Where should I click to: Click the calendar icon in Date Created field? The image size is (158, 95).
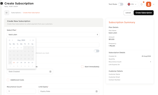click(x=50, y=72)
